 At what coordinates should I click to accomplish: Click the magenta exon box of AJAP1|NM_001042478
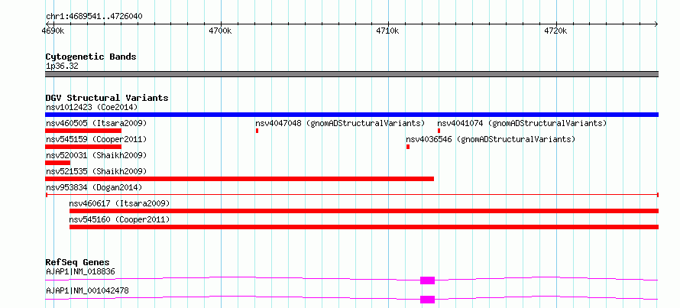tap(427, 300)
